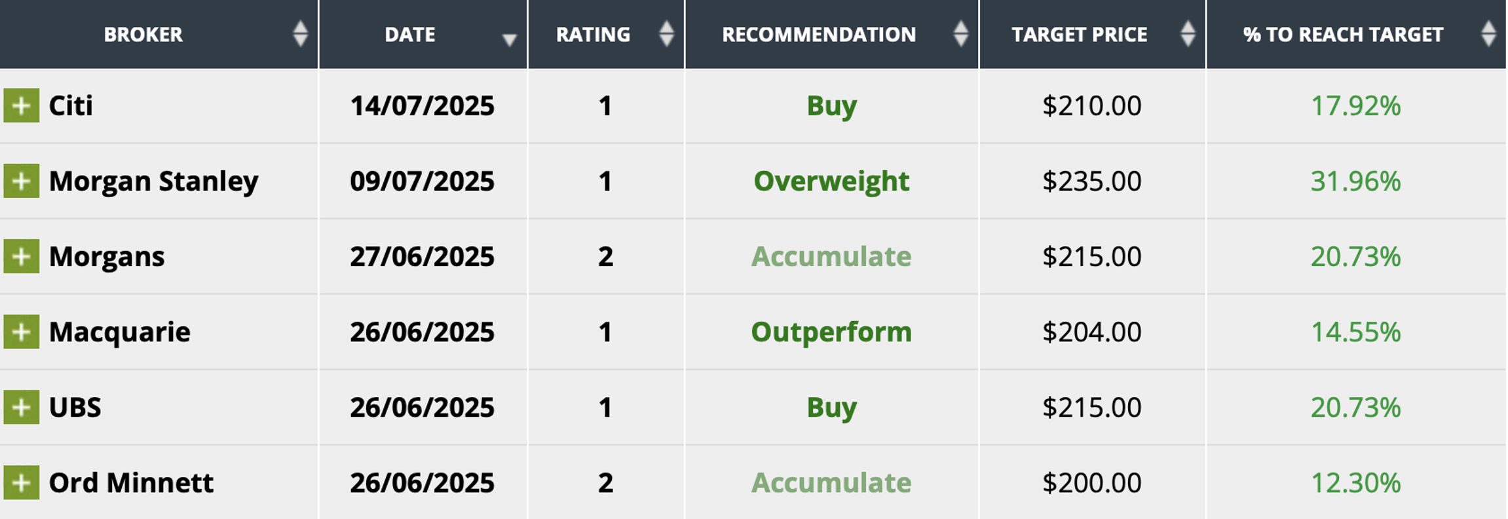Click Citi's Buy recommendation

click(831, 106)
